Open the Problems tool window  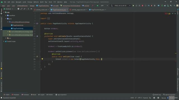point(15,95)
